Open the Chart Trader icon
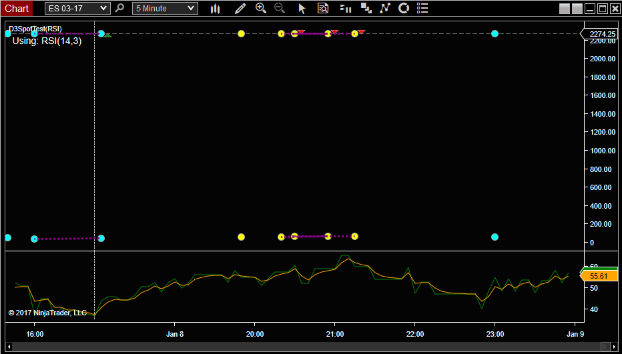The image size is (622, 354). coord(345,9)
